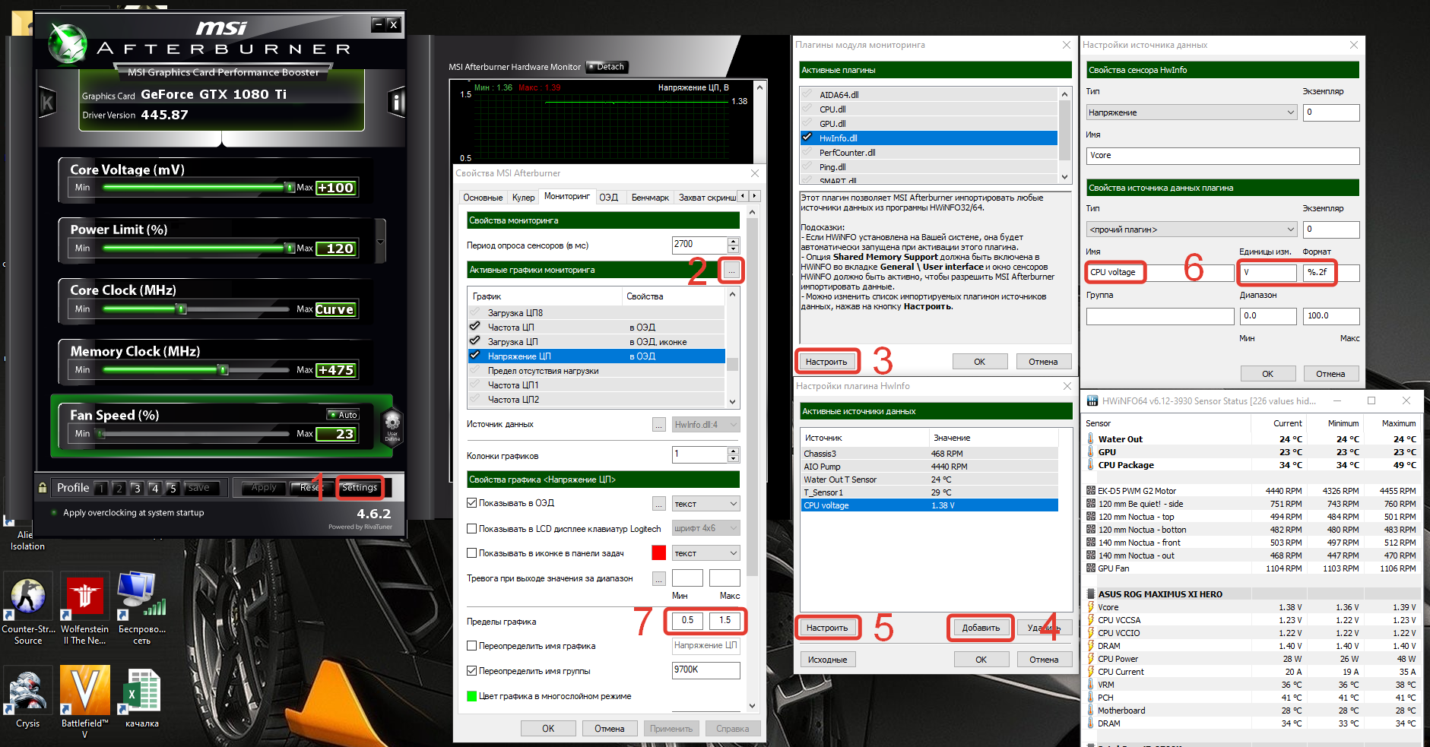Open Kombustor with the K button

click(x=47, y=102)
